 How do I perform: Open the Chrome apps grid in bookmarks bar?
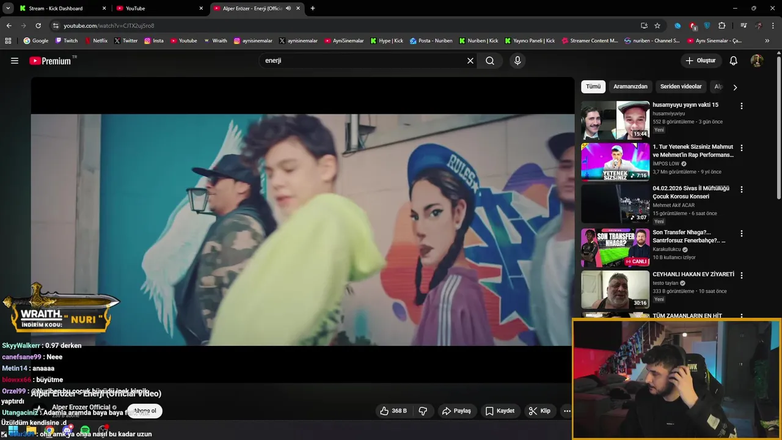(8, 41)
